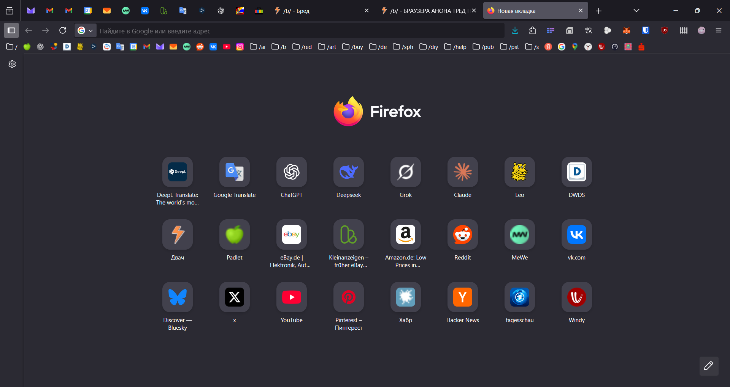Viewport: 730px width, 387px height.
Task: Expand the /red bookmarks folder
Action: [302, 47]
